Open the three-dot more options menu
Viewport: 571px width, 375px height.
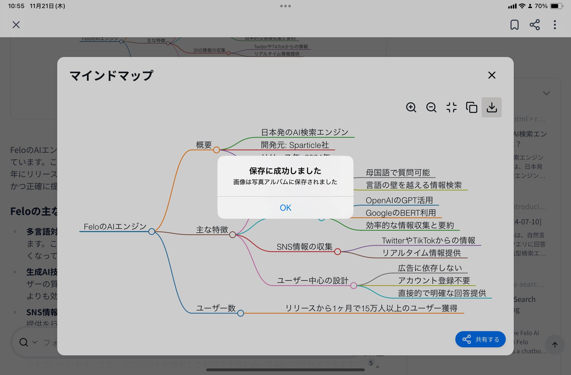coord(555,25)
